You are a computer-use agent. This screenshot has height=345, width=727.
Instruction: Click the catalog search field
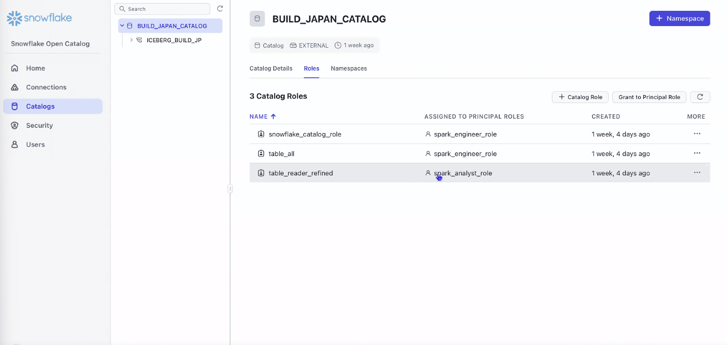[x=163, y=9]
